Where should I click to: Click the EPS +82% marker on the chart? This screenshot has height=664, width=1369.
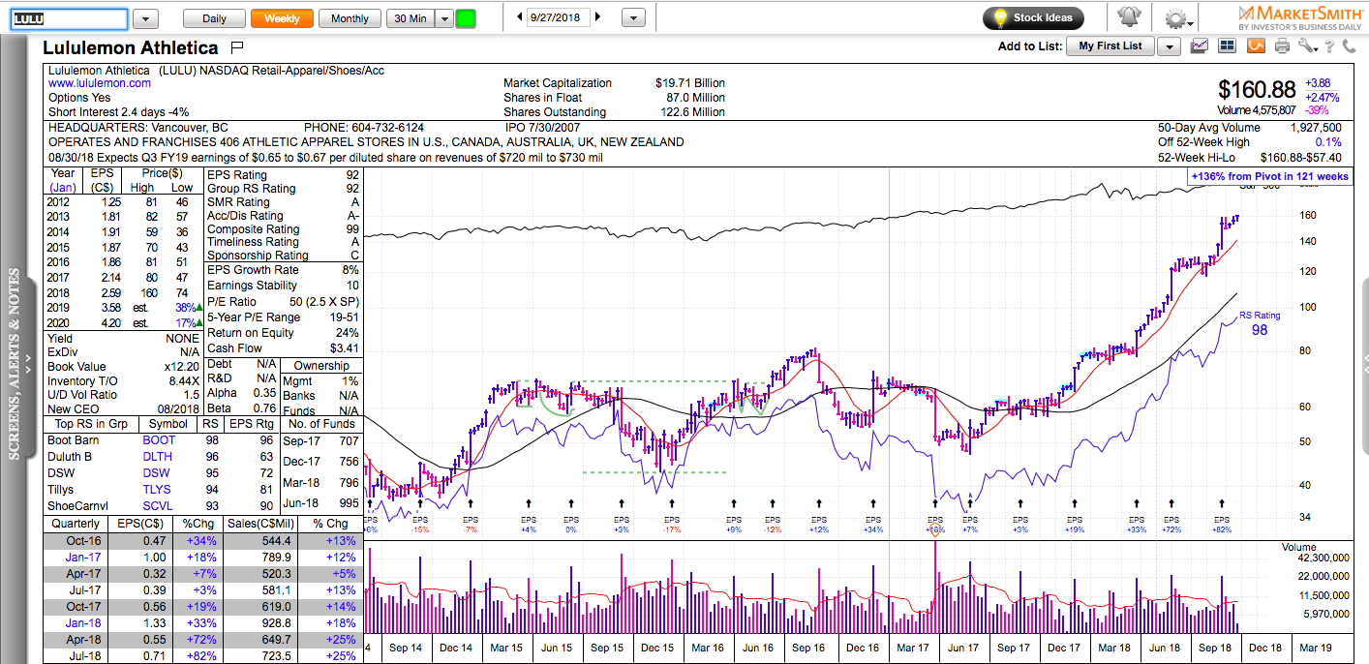[x=1222, y=525]
